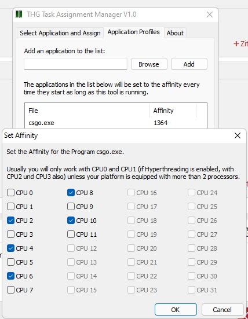Viewport: 248px width, 319px height.
Task: Click the application path input field
Action: (75, 64)
